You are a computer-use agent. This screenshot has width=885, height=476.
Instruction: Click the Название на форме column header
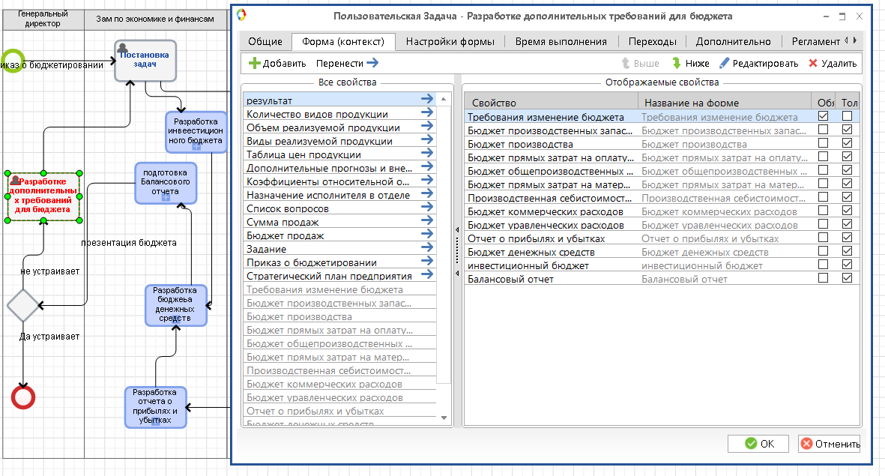click(725, 102)
